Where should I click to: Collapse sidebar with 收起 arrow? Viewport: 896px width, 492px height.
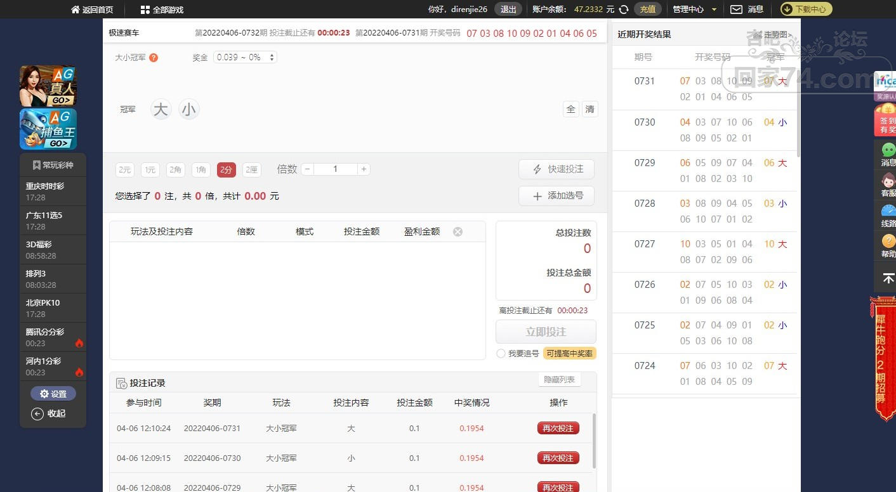tap(49, 413)
